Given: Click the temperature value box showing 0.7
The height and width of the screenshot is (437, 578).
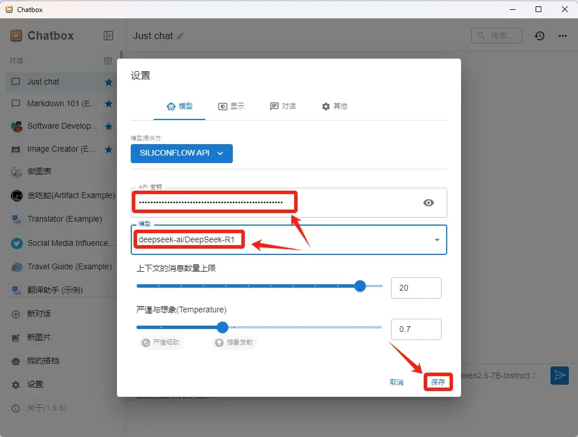Looking at the screenshot, I should pos(416,329).
